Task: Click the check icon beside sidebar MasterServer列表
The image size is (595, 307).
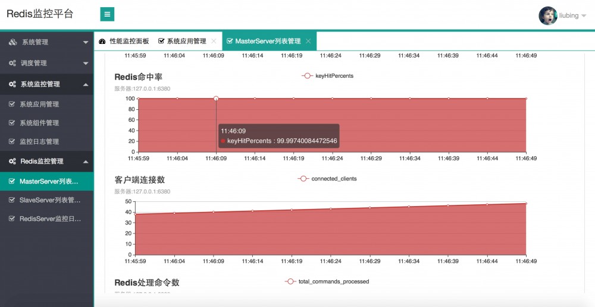Action: (x=12, y=181)
